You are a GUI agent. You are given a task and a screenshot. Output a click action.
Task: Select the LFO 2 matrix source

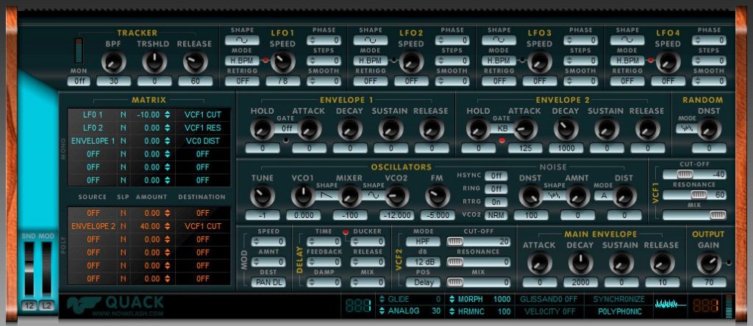pos(93,128)
